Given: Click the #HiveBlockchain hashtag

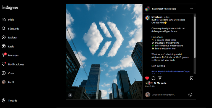Looking at the screenshot, I should pos(173,72).
